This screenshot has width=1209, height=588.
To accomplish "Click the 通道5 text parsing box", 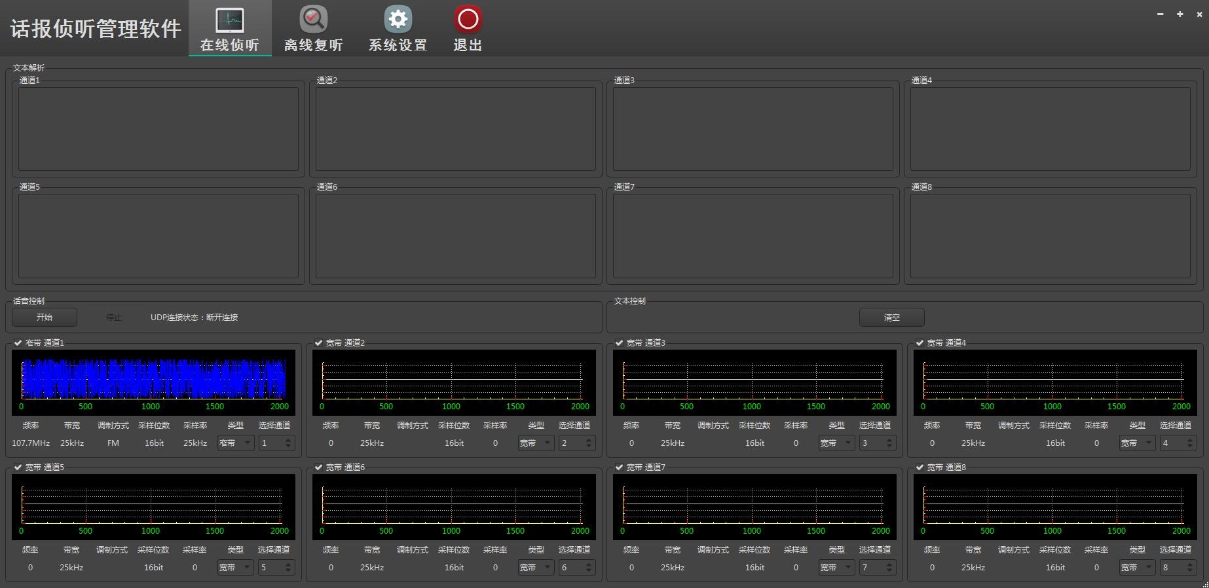I will click(x=158, y=236).
